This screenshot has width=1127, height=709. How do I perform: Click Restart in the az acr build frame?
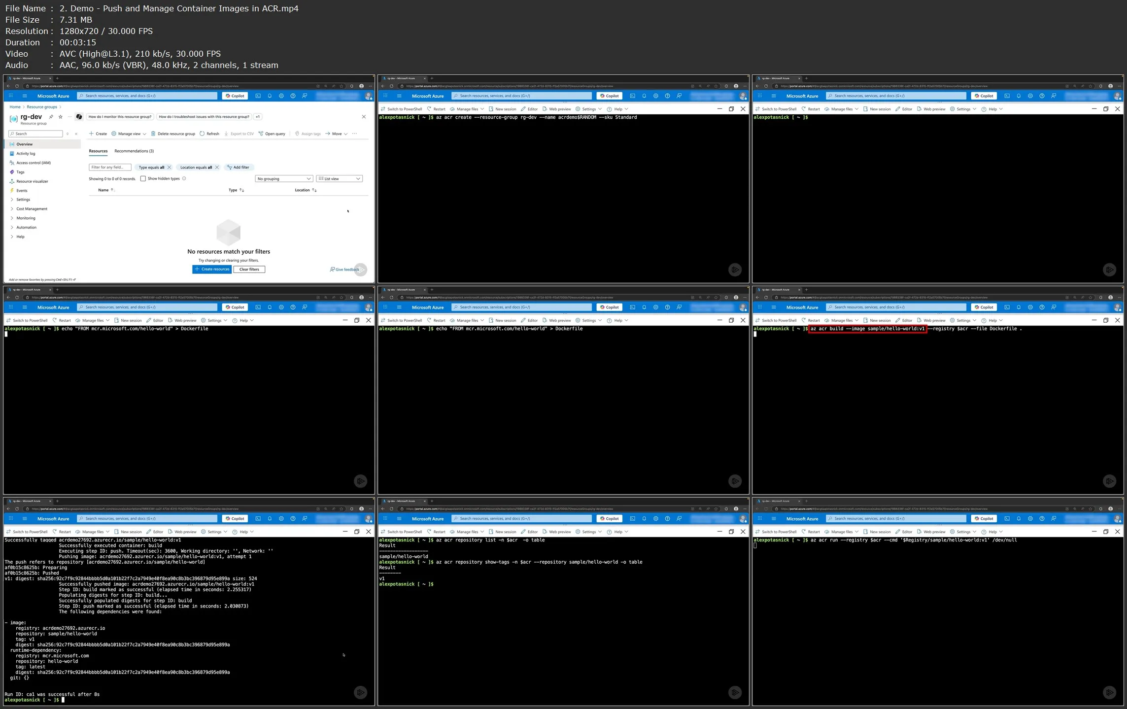tap(810, 320)
